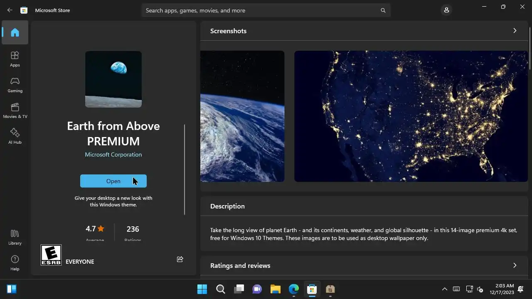The width and height of the screenshot is (532, 299).
Task: Open Library in sidebar
Action: click(15, 237)
